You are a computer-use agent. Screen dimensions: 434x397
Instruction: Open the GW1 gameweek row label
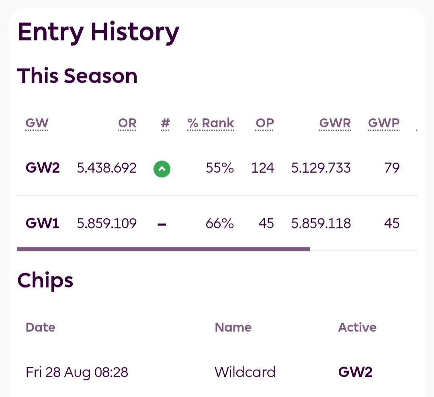(43, 223)
